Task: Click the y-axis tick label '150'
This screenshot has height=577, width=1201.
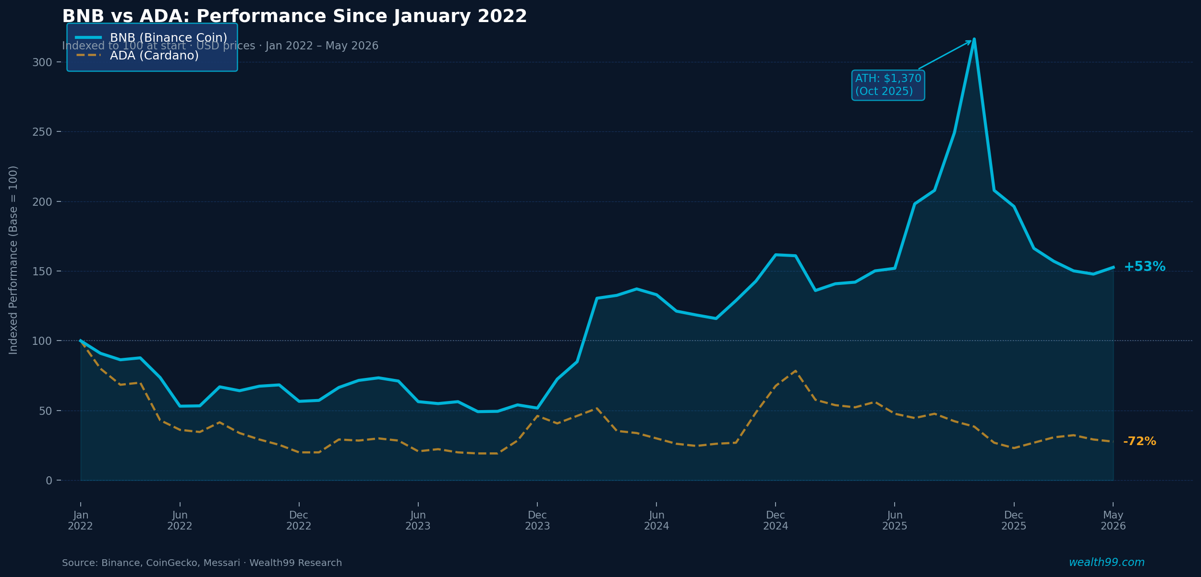Action: [42, 271]
